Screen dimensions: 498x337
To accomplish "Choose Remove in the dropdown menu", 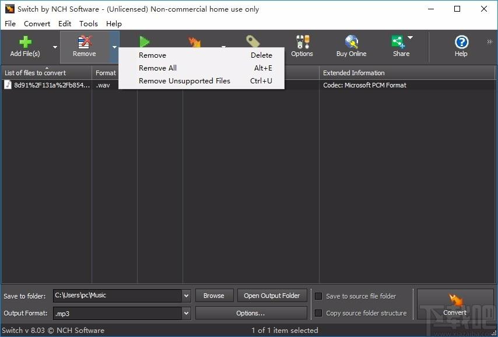I will coord(201,55).
